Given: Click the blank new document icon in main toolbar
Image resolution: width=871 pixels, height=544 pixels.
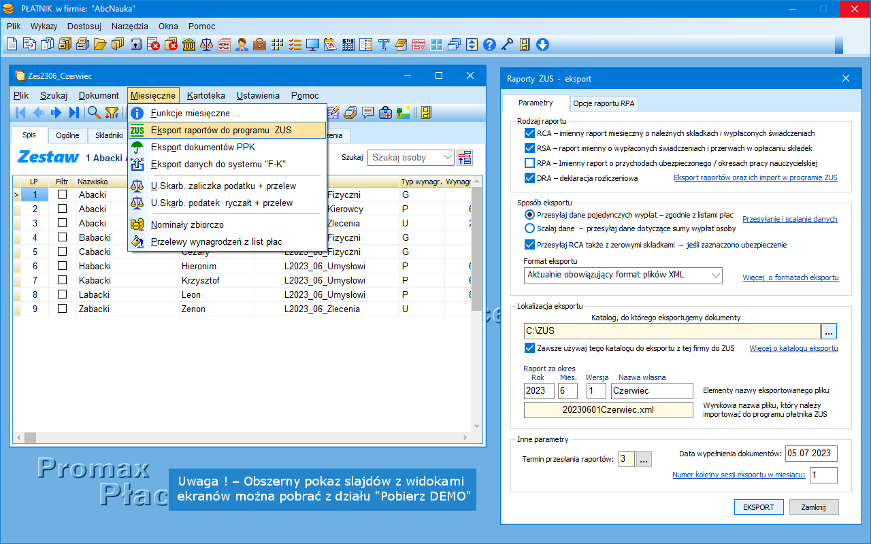Looking at the screenshot, I should (x=12, y=45).
